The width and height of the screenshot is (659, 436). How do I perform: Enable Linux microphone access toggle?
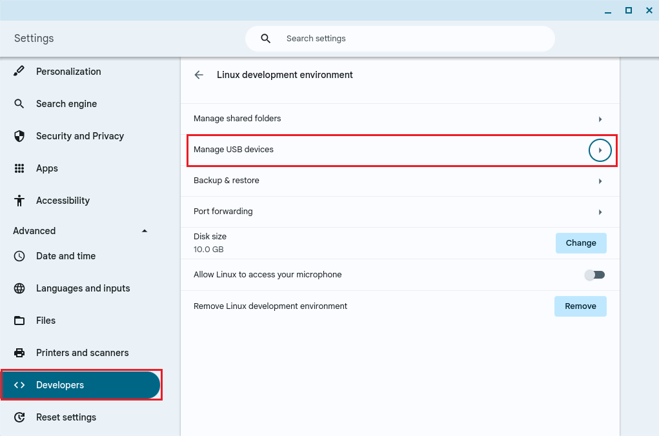click(594, 275)
